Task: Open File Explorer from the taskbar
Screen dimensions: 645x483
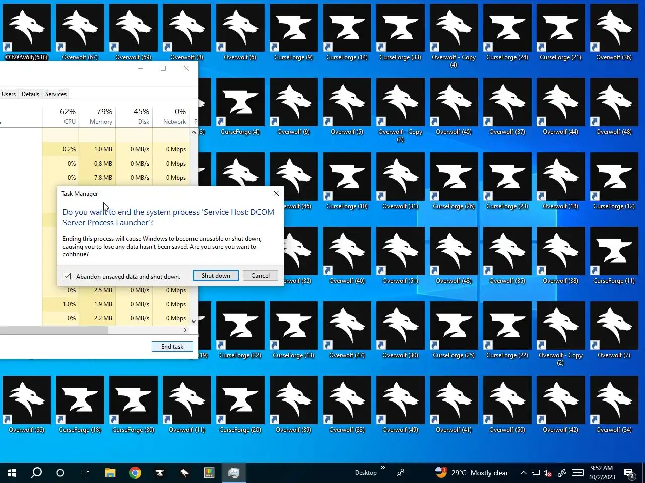Action: [110, 473]
